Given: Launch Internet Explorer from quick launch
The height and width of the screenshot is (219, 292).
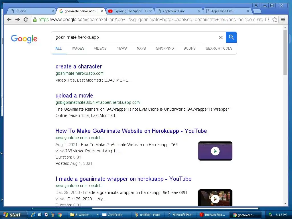Looking at the screenshot, I should (x=33, y=215).
